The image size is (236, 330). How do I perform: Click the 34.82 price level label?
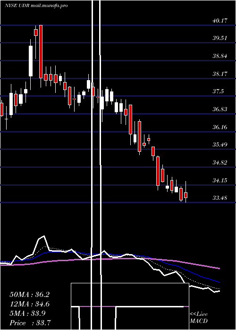[219, 163]
